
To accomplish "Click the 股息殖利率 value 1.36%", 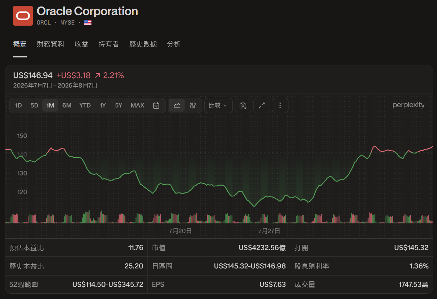I will tap(419, 266).
